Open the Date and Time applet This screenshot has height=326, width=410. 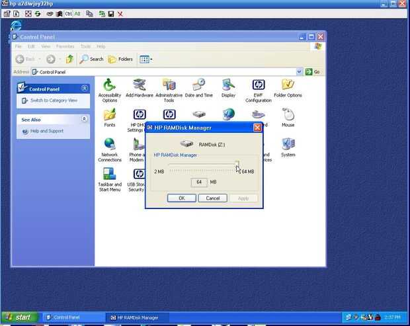point(199,88)
